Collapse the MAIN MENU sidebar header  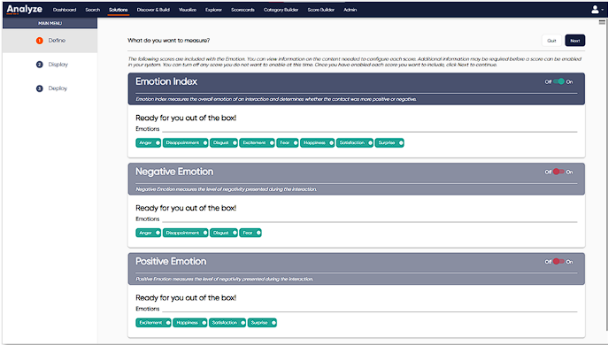point(50,23)
